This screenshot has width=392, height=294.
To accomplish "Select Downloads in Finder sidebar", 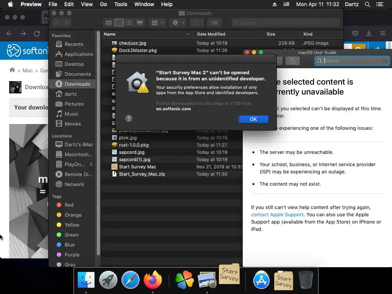I will [72, 84].
